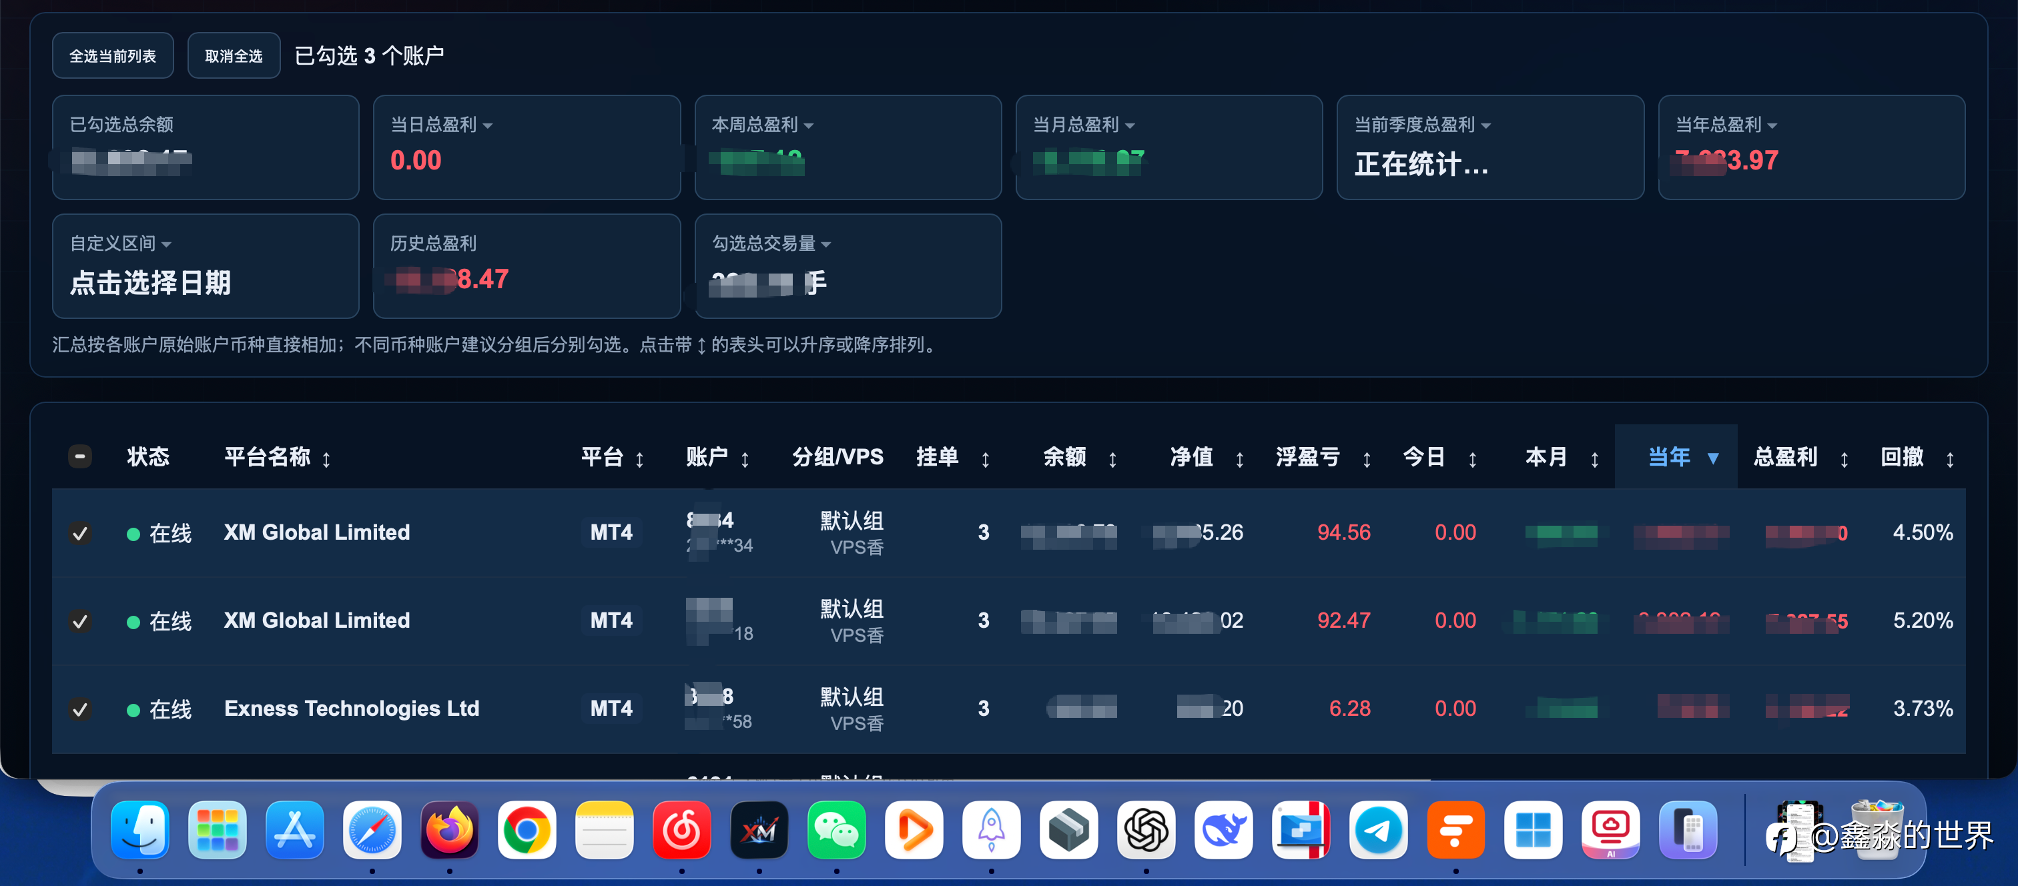2018x886 pixels.
Task: Open the App Store dock icon
Action: pyautogui.click(x=294, y=829)
